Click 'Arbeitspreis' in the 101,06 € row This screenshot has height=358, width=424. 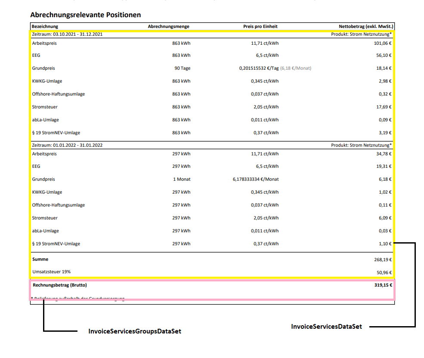click(x=44, y=43)
